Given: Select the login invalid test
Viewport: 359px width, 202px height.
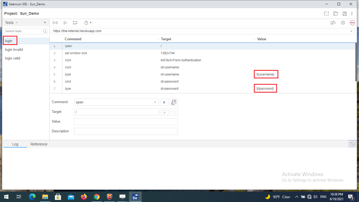Looking at the screenshot, I should tap(26, 49).
